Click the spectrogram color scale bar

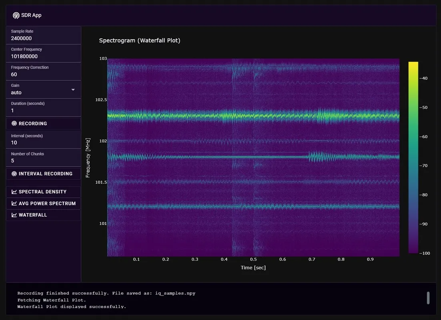point(413,158)
